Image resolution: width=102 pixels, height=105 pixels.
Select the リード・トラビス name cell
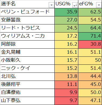click(x=27, y=28)
